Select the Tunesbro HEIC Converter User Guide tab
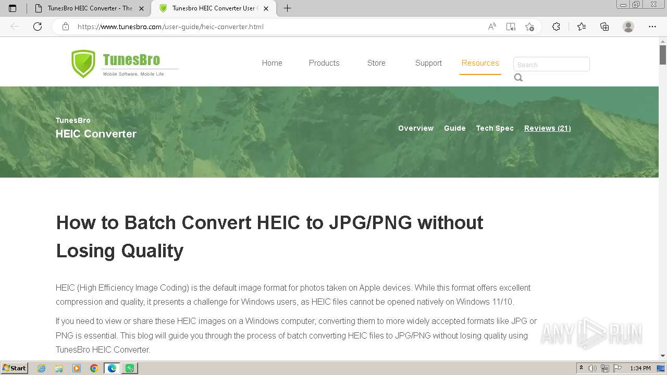The image size is (667, 375). pos(214,8)
